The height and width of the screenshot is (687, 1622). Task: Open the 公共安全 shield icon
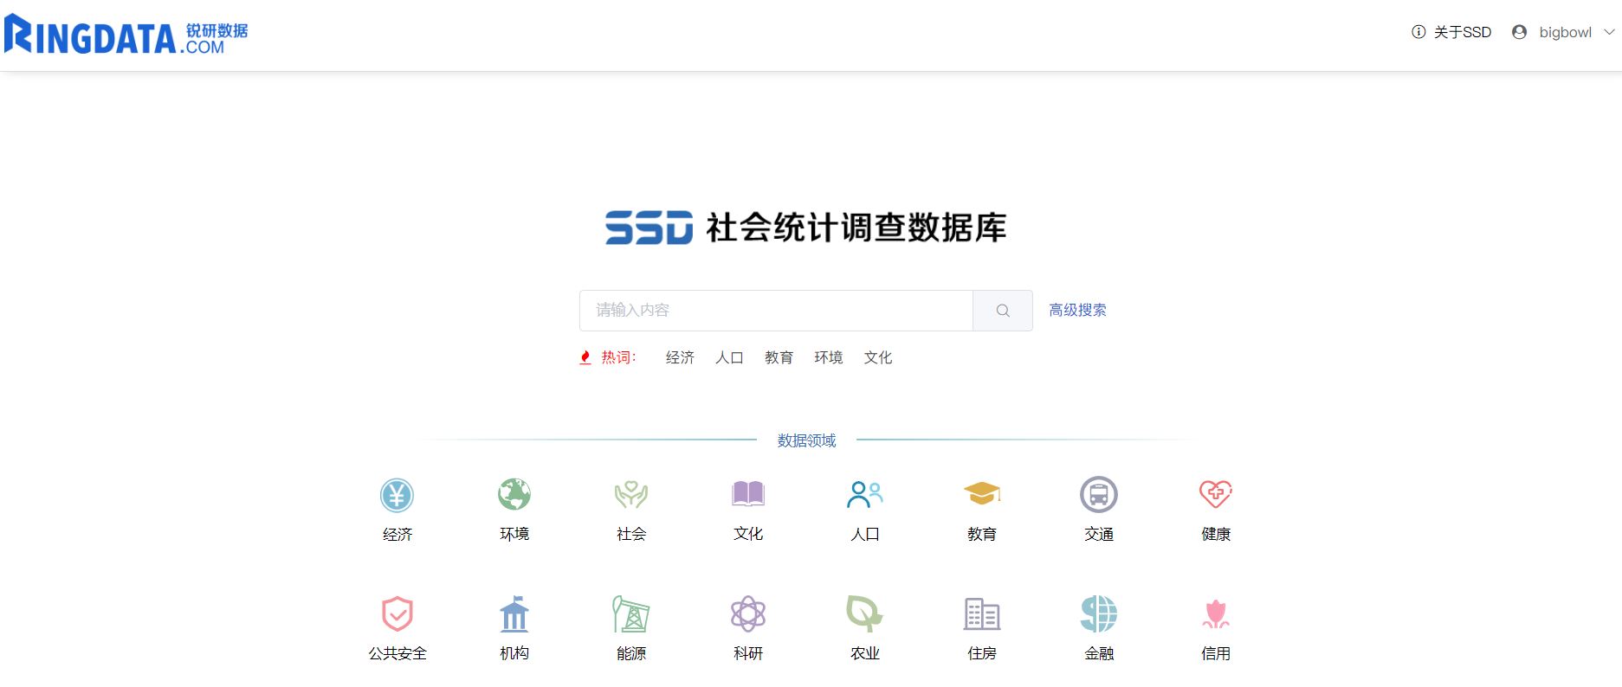[397, 613]
